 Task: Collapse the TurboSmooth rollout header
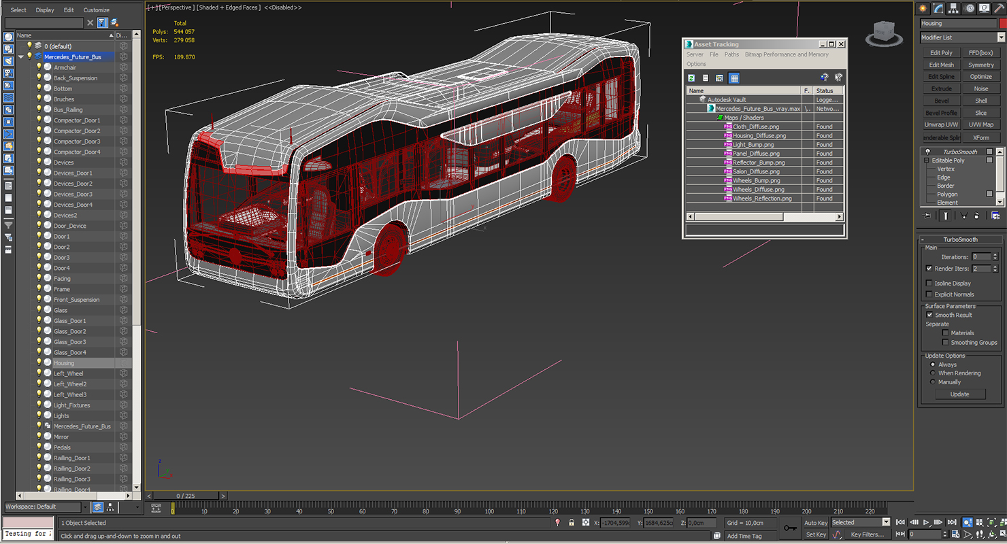pyautogui.click(x=960, y=239)
